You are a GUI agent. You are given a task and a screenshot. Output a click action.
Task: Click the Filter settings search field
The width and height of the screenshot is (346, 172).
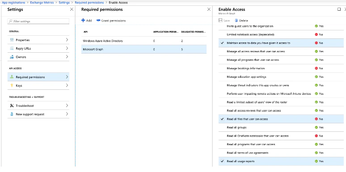click(38, 21)
